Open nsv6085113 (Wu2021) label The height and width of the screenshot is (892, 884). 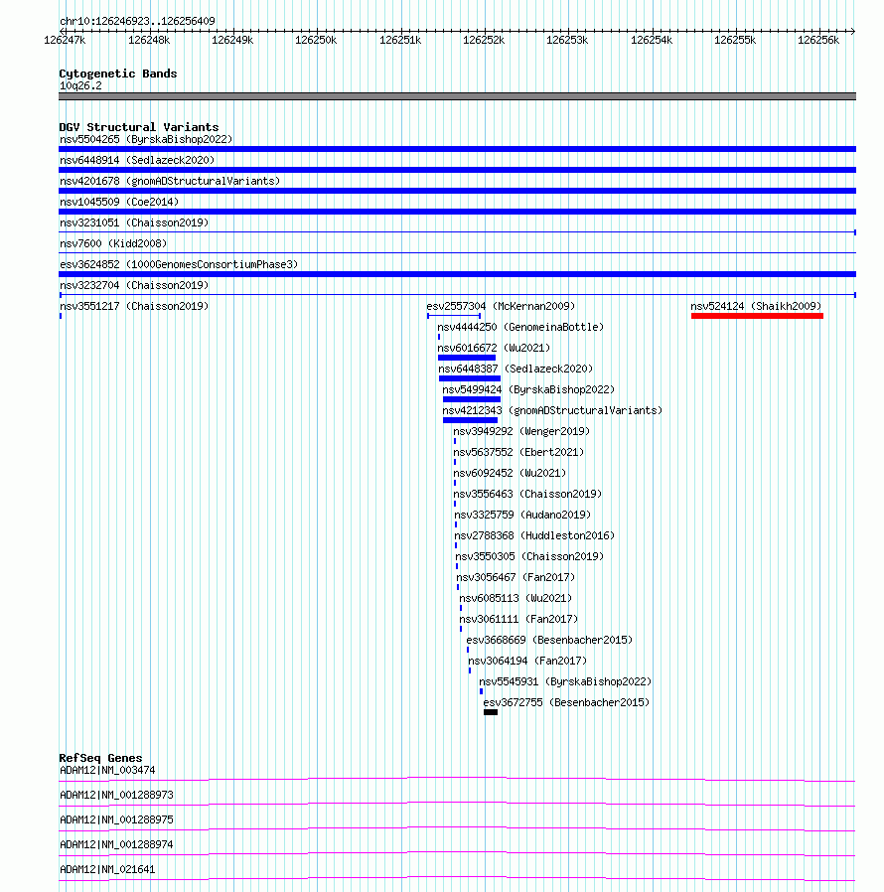516,598
